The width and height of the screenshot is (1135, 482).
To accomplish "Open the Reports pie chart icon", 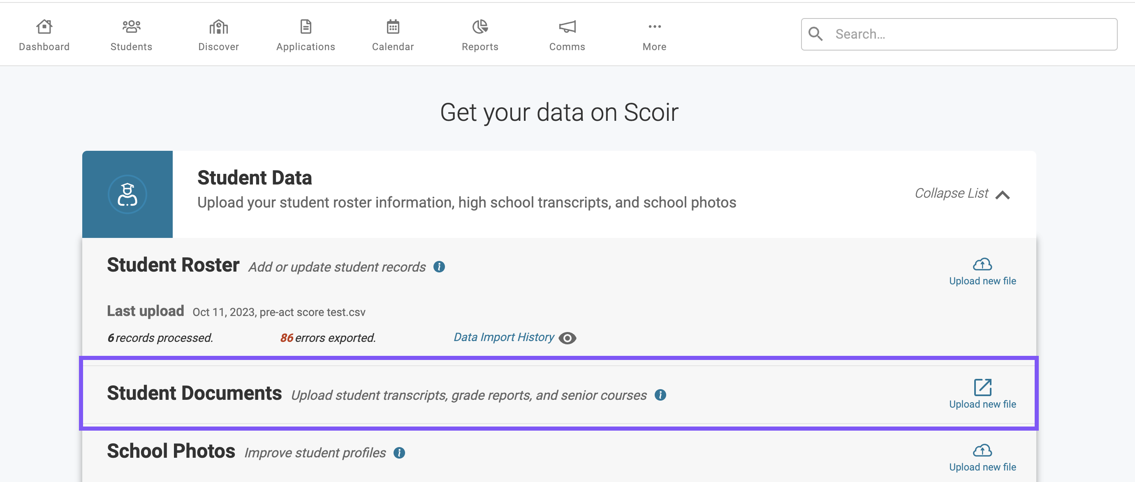I will click(x=480, y=27).
